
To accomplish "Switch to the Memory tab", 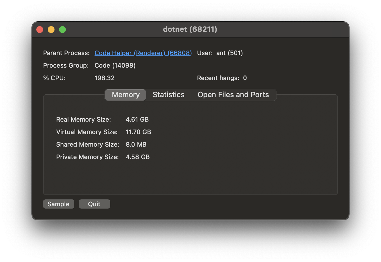I will 126,95.
